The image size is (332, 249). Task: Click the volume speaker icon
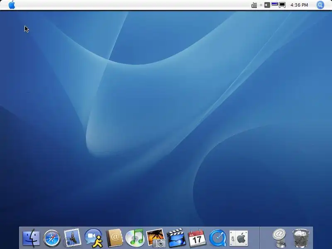(x=267, y=5)
